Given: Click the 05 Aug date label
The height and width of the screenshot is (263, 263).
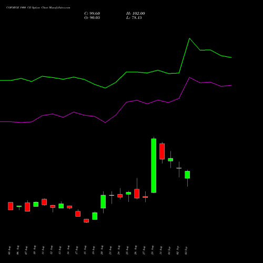Looking at the screenshot, I should tap(9, 250).
